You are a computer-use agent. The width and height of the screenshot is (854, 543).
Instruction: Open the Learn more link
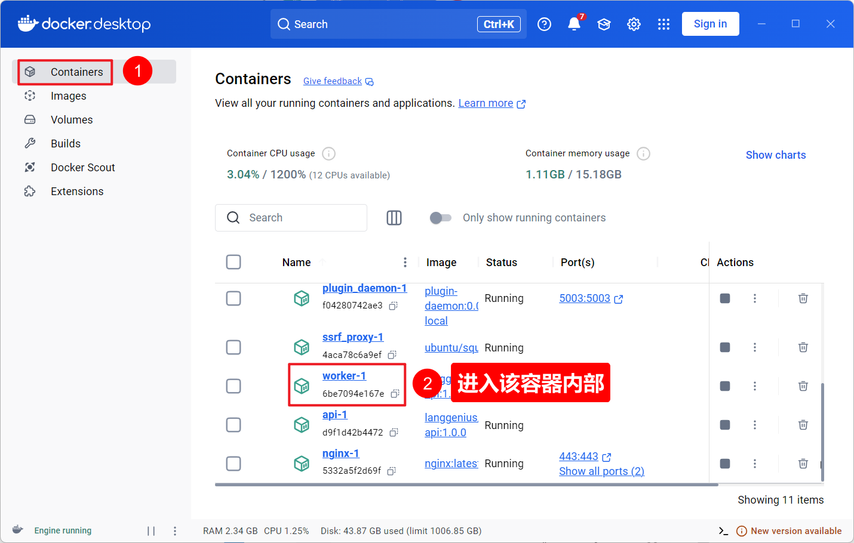pos(491,103)
